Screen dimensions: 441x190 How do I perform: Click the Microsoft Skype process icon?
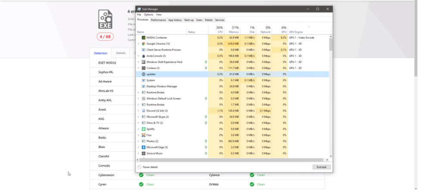pos(143,117)
